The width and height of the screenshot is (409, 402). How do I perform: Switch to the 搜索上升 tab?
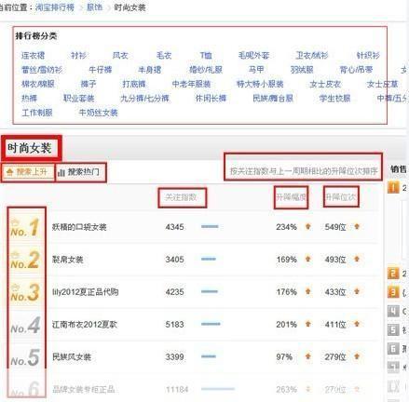click(x=28, y=172)
